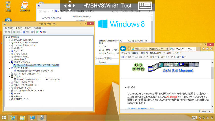Screen dimensions: 215x121
Task: Select Microsoft RemoteFX グラフィック デバイス - WDDM entry
Action: (x=37, y=65)
